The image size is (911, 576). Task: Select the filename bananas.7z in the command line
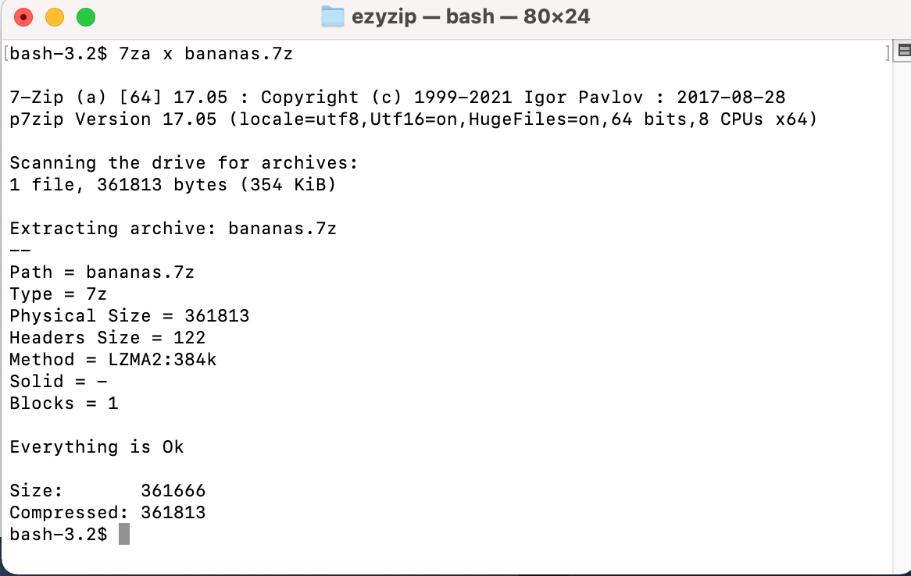tap(238, 54)
